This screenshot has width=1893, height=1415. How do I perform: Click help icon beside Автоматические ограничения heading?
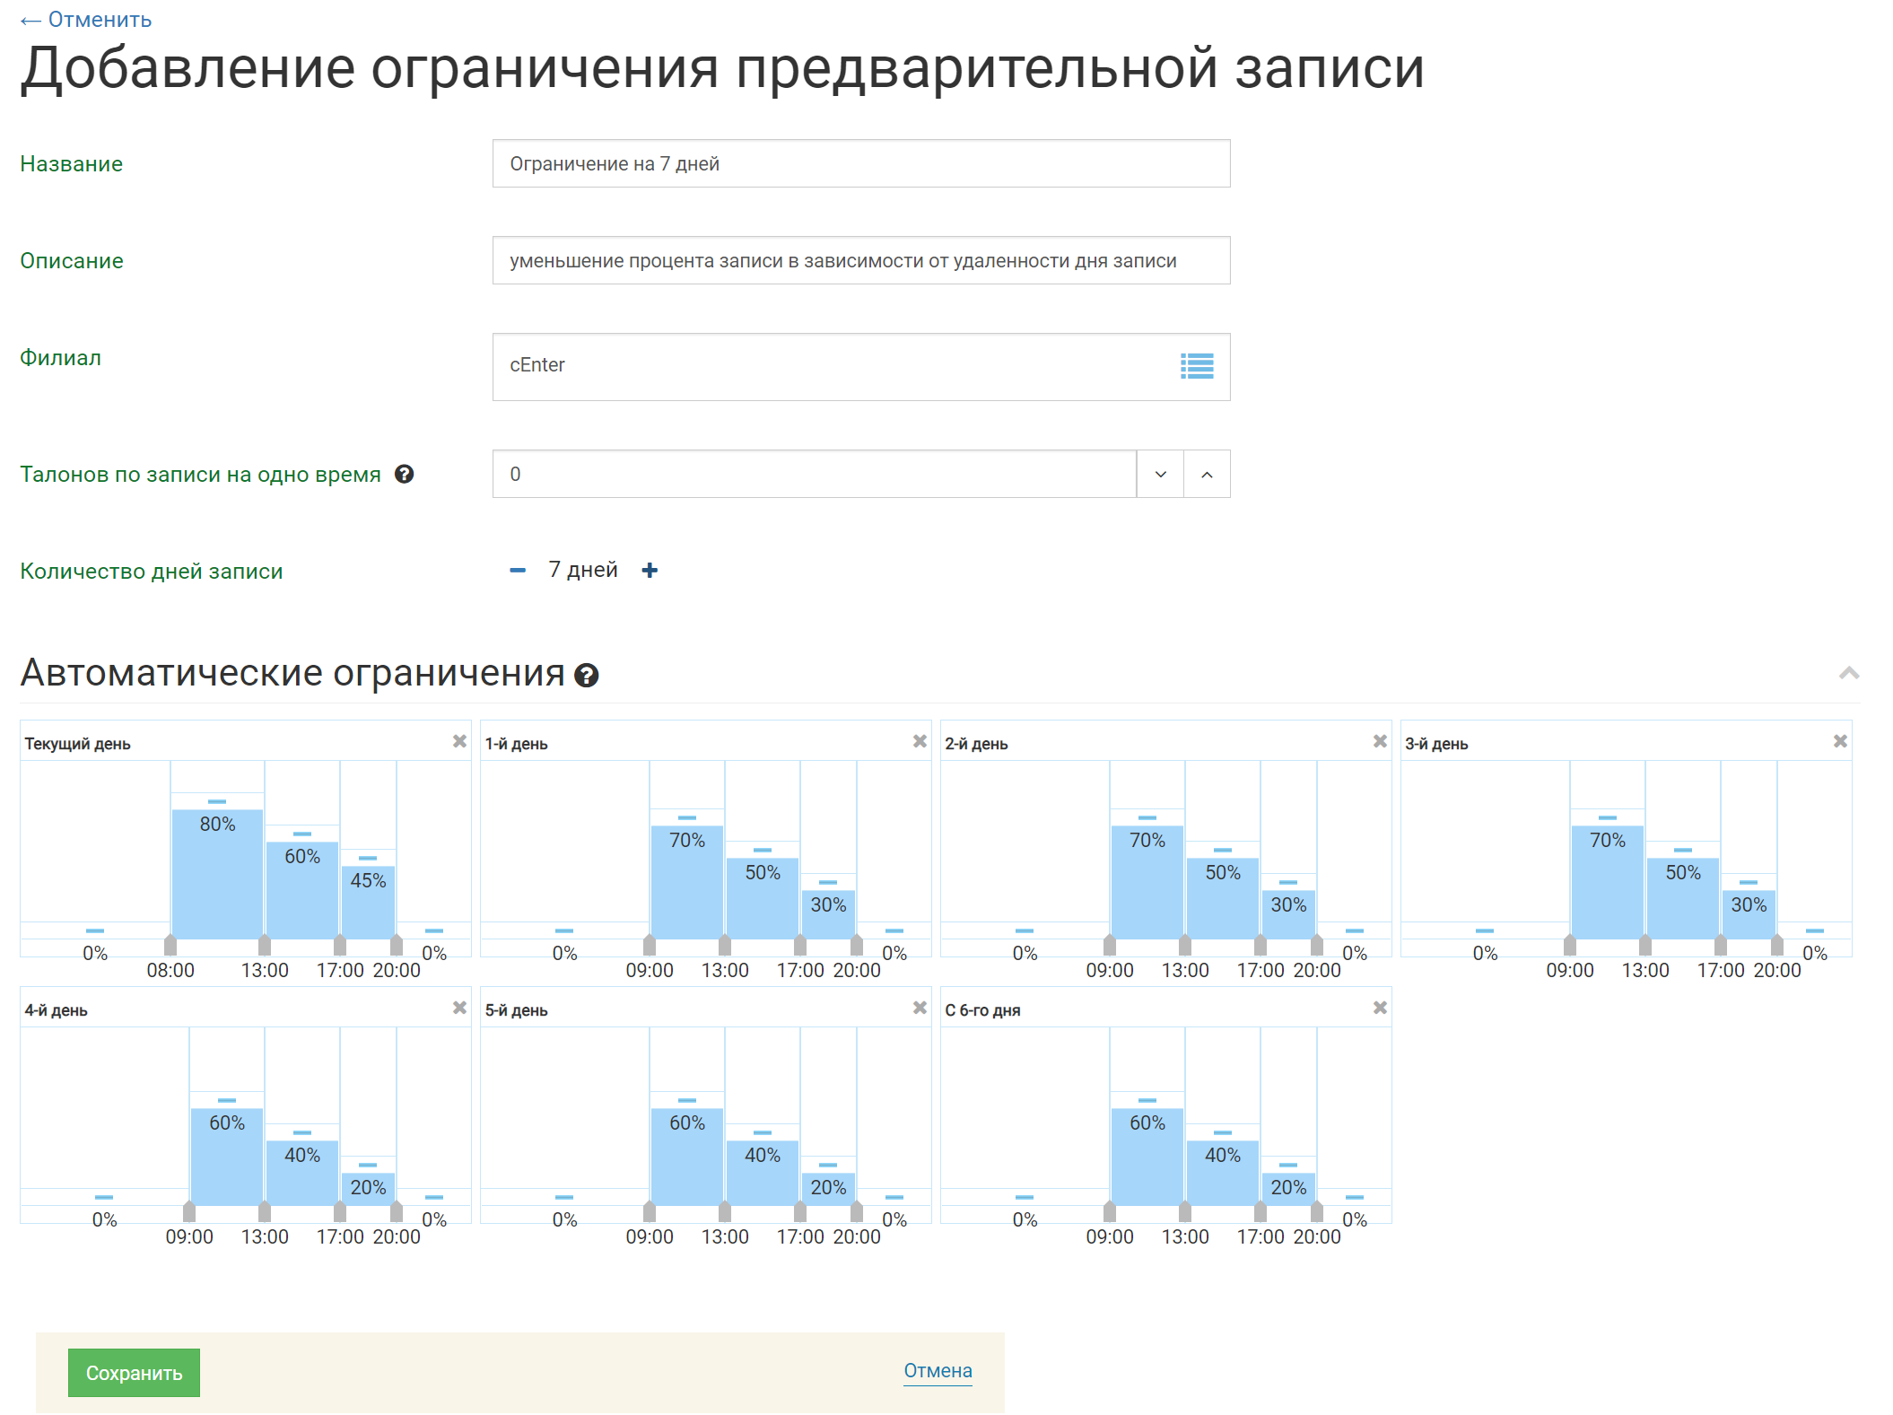pos(587,676)
